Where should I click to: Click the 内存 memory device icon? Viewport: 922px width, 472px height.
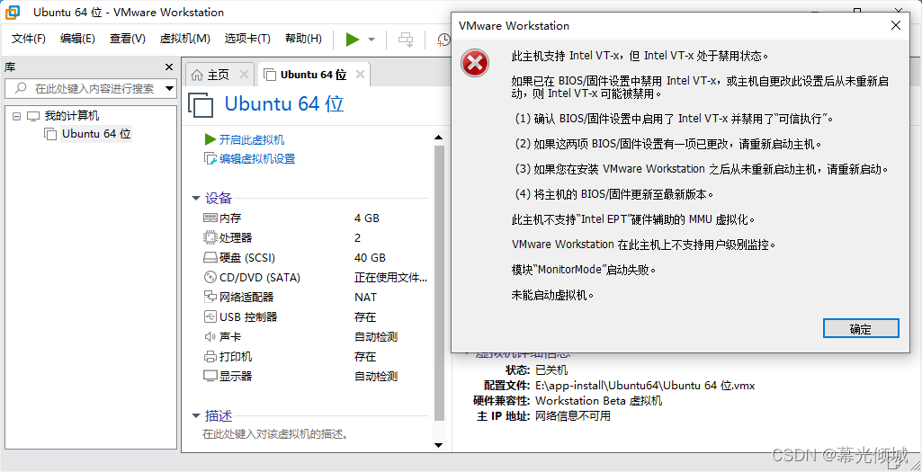(x=210, y=218)
